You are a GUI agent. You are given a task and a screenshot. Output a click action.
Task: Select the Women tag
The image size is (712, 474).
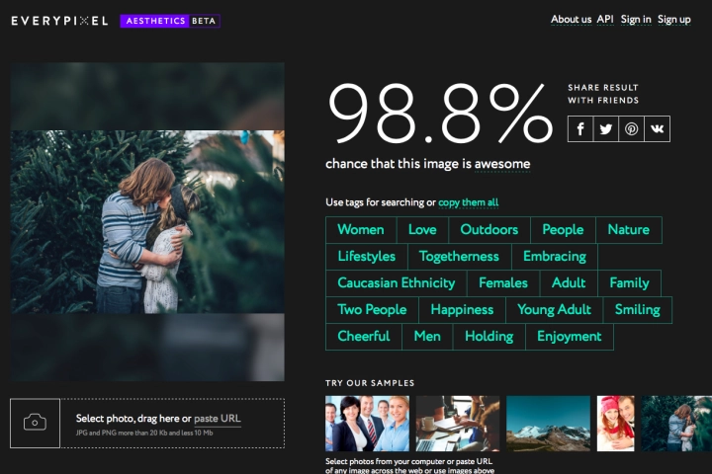tap(361, 230)
